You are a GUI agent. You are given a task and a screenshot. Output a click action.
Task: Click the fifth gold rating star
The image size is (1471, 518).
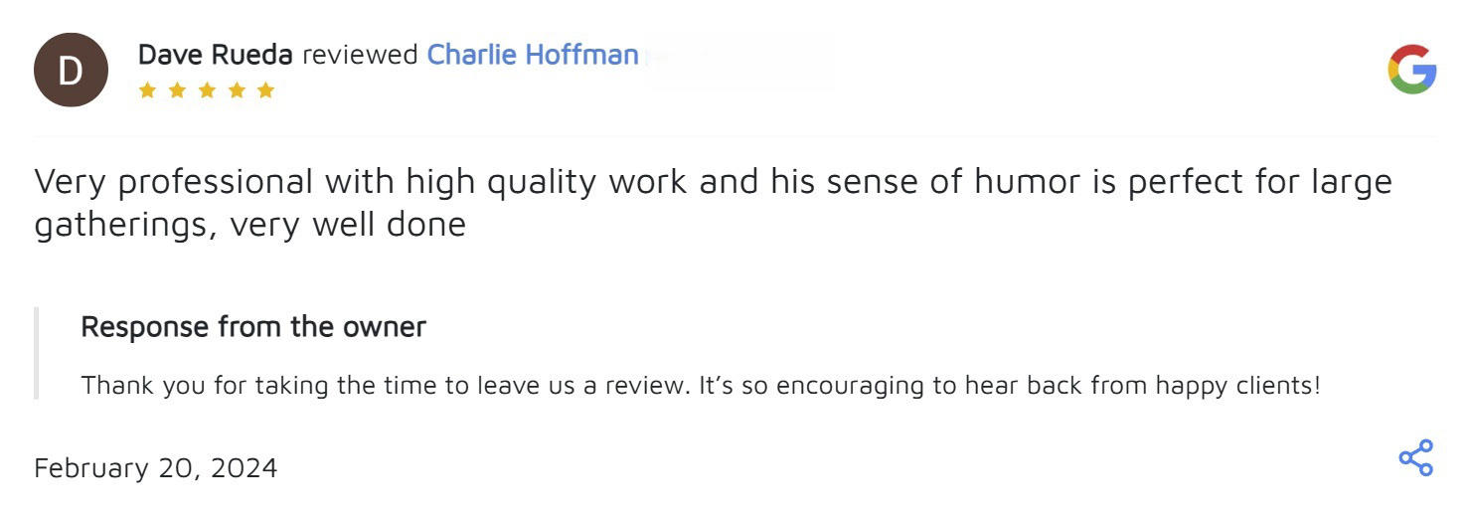265,90
